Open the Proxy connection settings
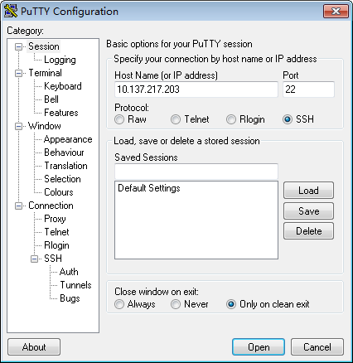 [55, 219]
